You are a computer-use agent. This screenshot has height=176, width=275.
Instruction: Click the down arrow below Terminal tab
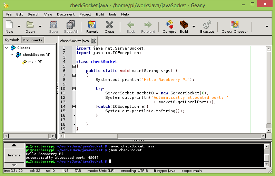coord(14,165)
